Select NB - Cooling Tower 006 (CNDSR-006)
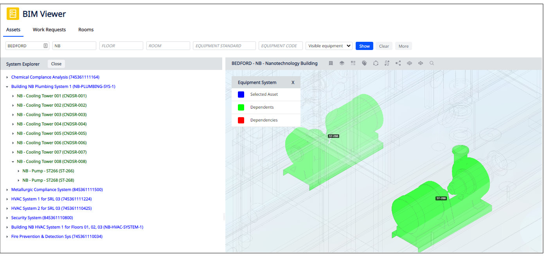547x257 pixels. 52,143
